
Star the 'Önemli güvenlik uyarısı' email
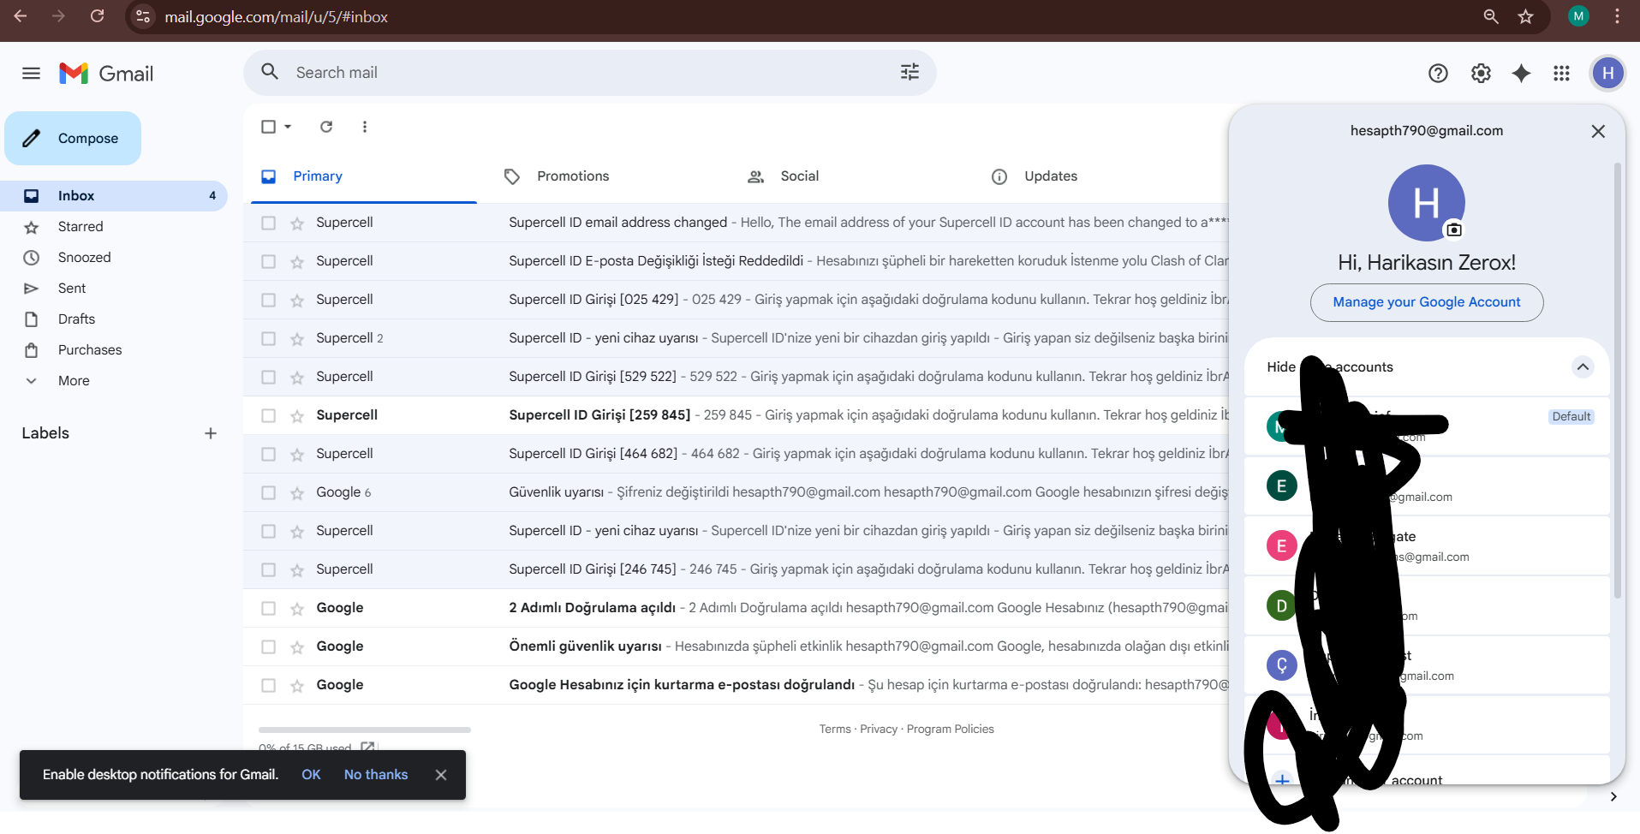297,647
